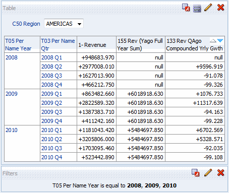The height and width of the screenshot is (193, 229).
Task: Click the Format Container icon in Table header
Action: 186,8
